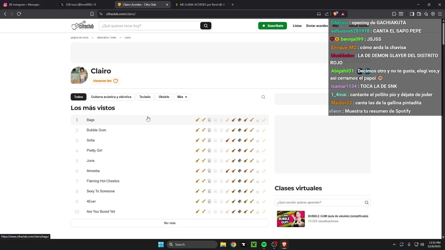Viewport: 445px width, 250px height.
Task: Click Brave Shields lion icon in address bar
Action: click(335, 14)
